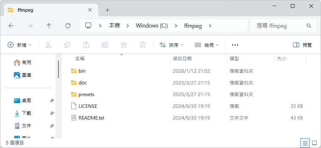Click the Share icon in toolbar
Viewport: 321px width, 148px height.
coord(124,45)
